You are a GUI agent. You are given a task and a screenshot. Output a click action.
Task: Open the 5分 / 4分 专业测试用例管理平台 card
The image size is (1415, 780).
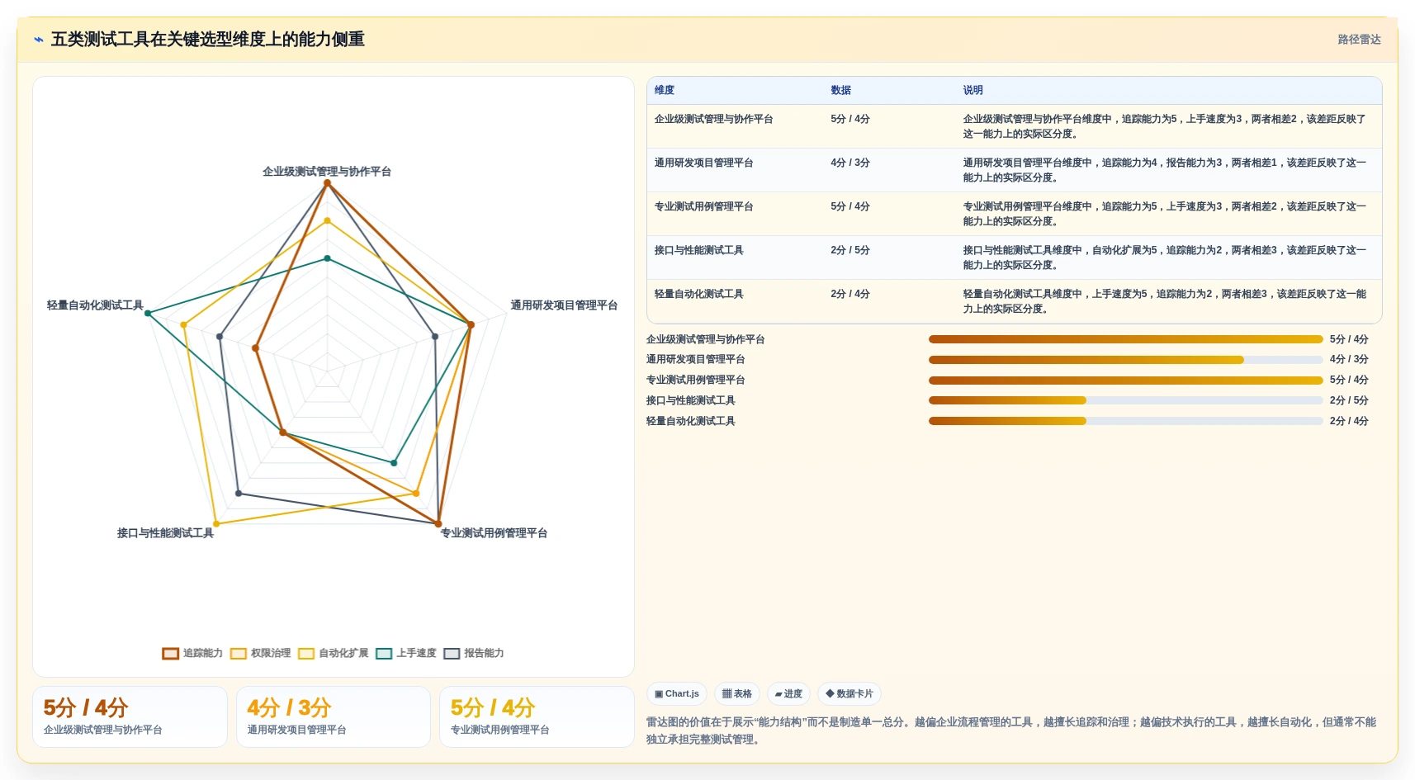[537, 717]
